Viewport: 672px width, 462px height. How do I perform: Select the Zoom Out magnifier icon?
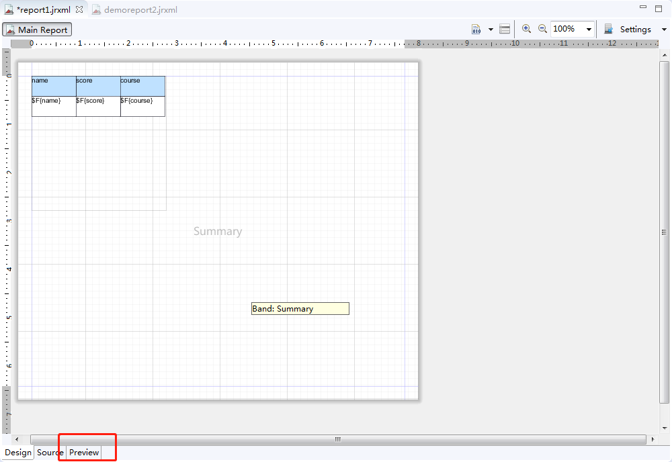click(x=542, y=29)
